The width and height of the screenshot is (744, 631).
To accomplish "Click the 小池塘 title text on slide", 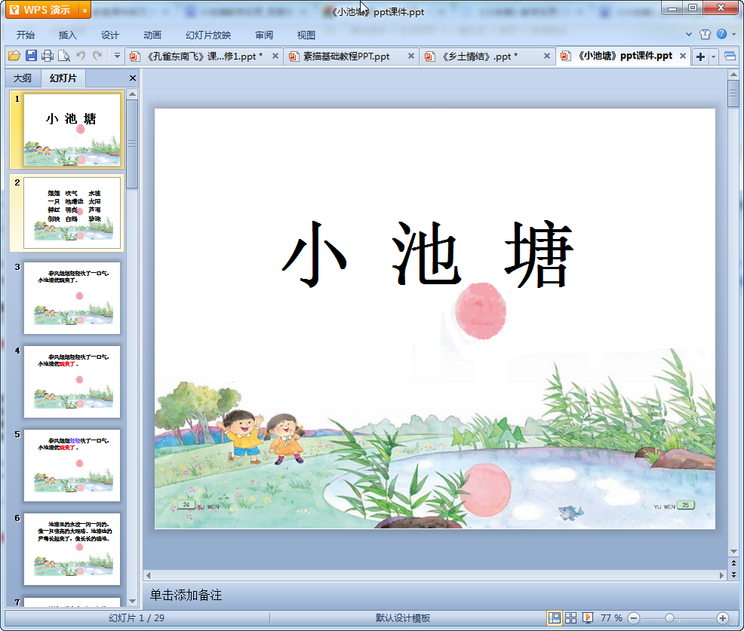I will 428,253.
